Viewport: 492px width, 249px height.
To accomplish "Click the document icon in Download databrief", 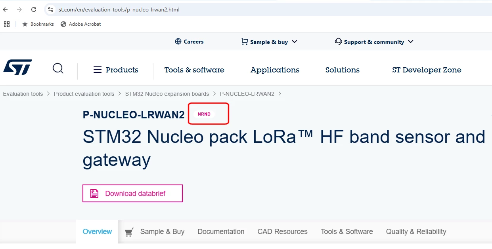I will click(94, 194).
